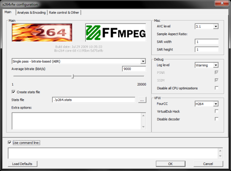Screen dimensions: 231x171
Task: Click command line box scroll-down arrow
Action: tap(220, 156)
